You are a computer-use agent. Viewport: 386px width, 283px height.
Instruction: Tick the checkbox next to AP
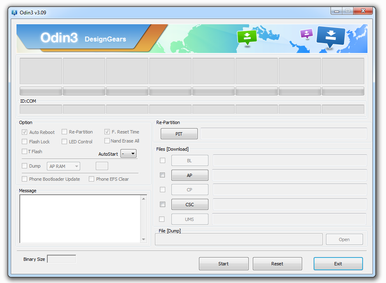(162, 175)
